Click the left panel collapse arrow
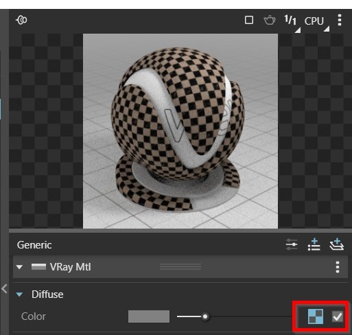The image size is (352, 335). click(4, 289)
